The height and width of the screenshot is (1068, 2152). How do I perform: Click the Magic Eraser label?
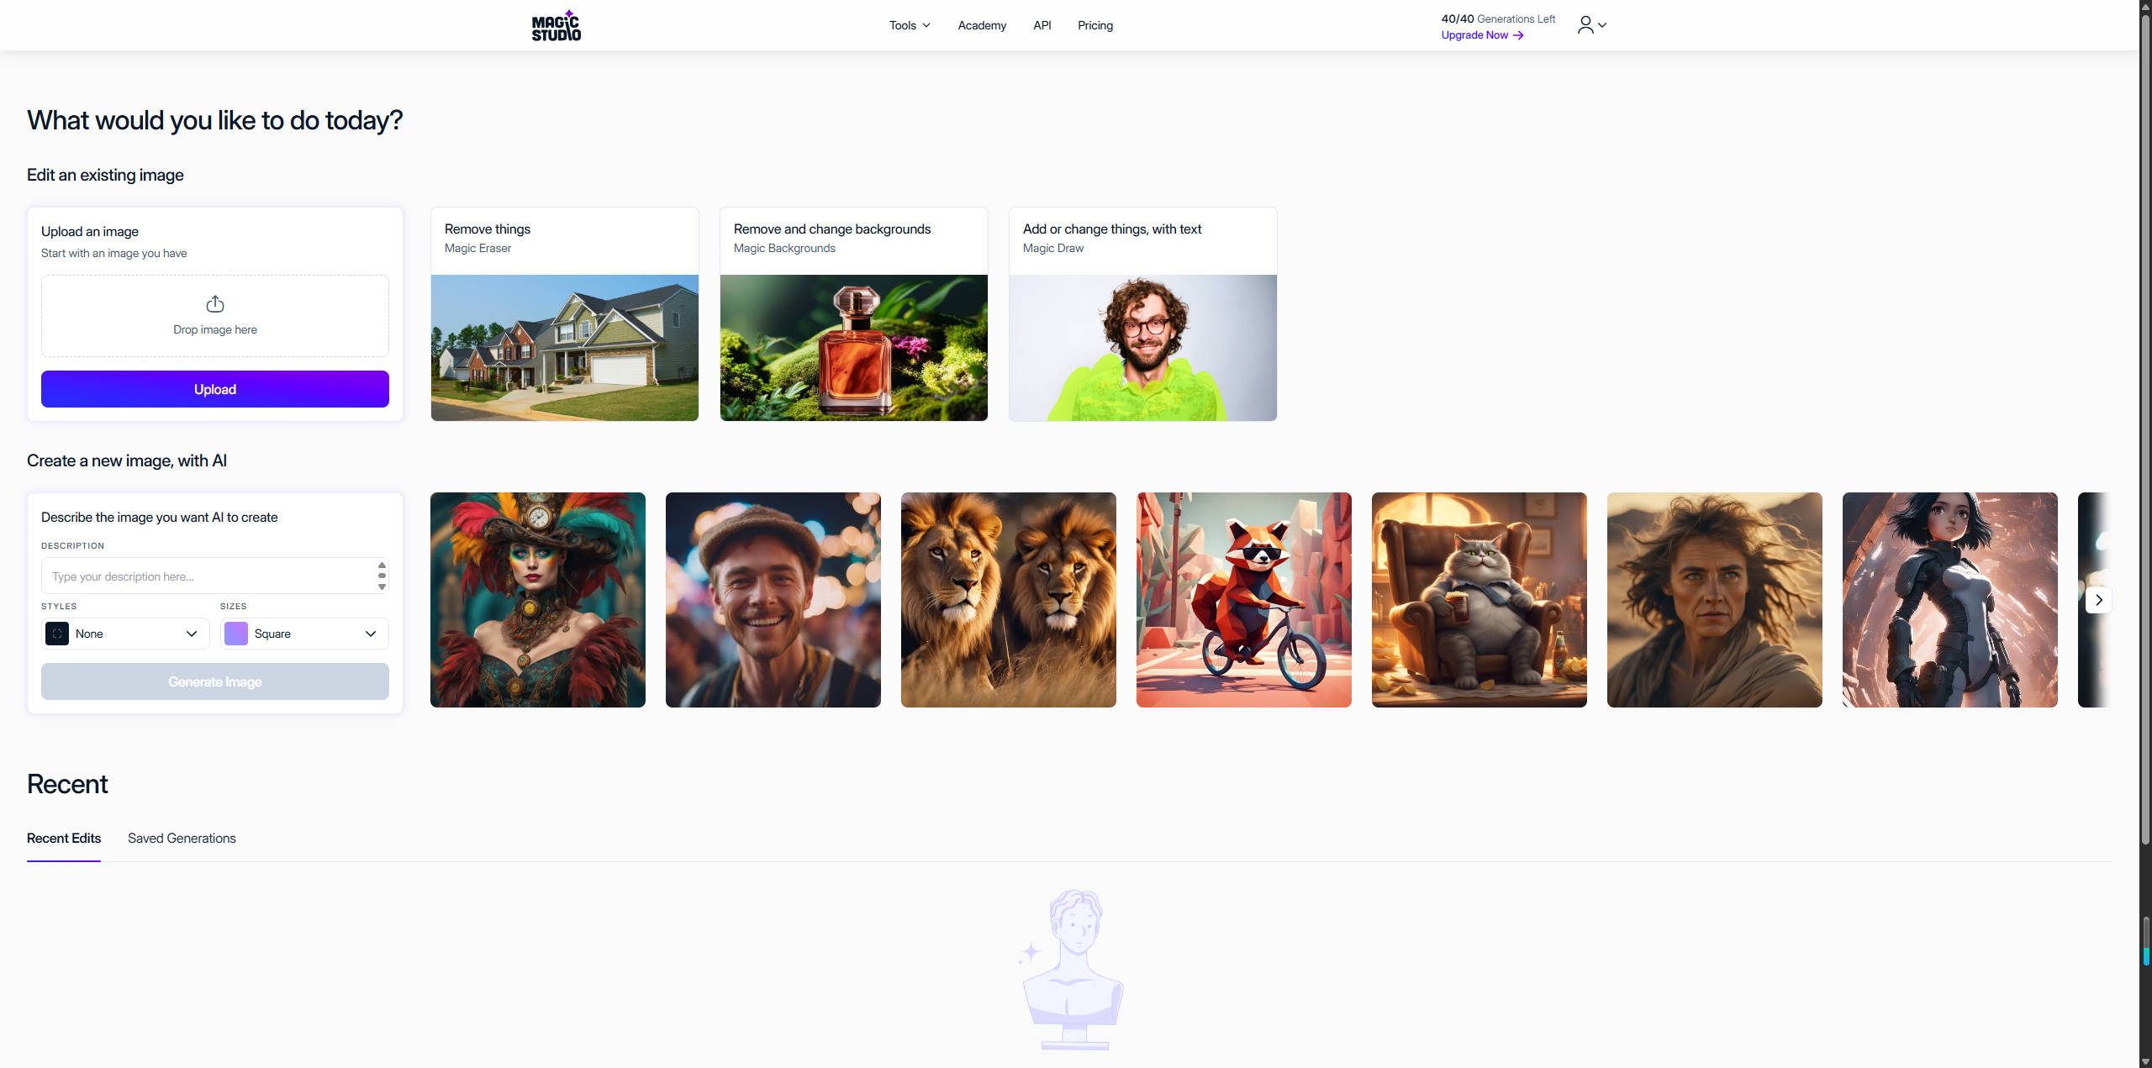(477, 248)
